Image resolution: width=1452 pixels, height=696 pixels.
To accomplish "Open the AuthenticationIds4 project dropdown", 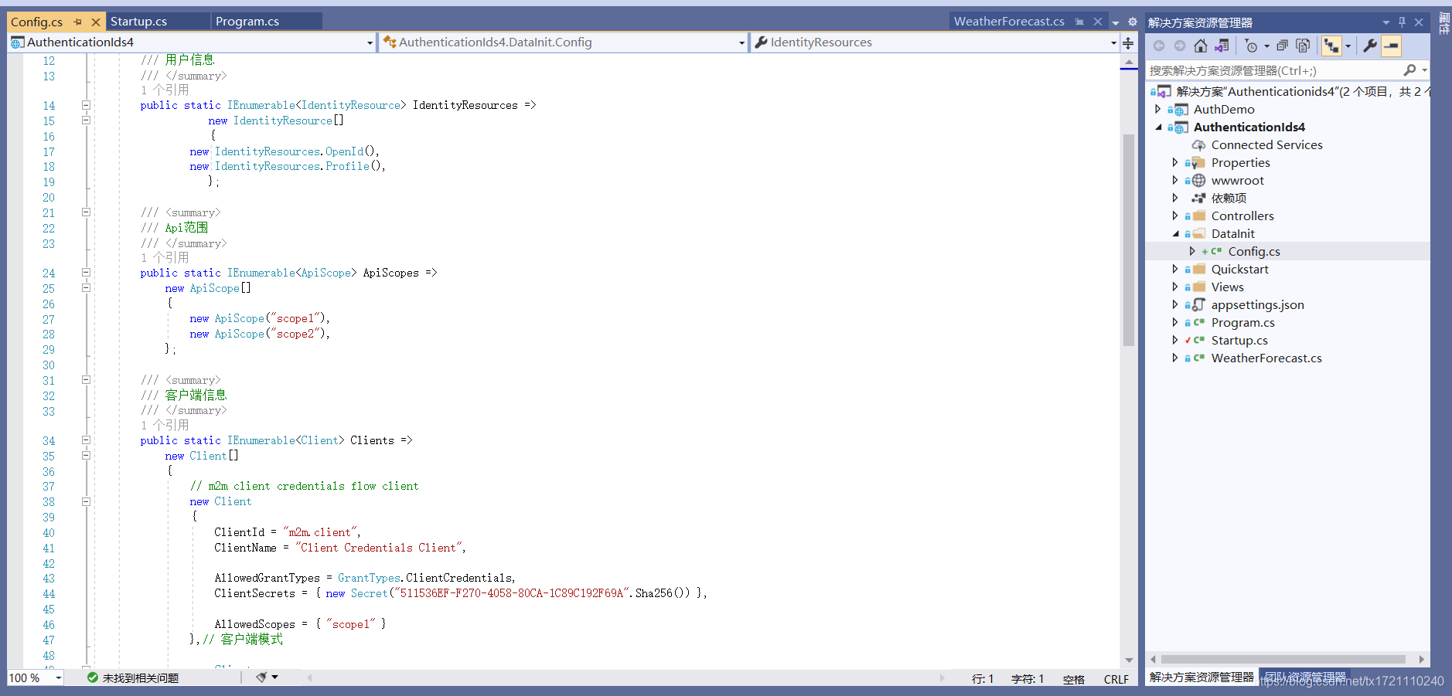I will pyautogui.click(x=370, y=42).
